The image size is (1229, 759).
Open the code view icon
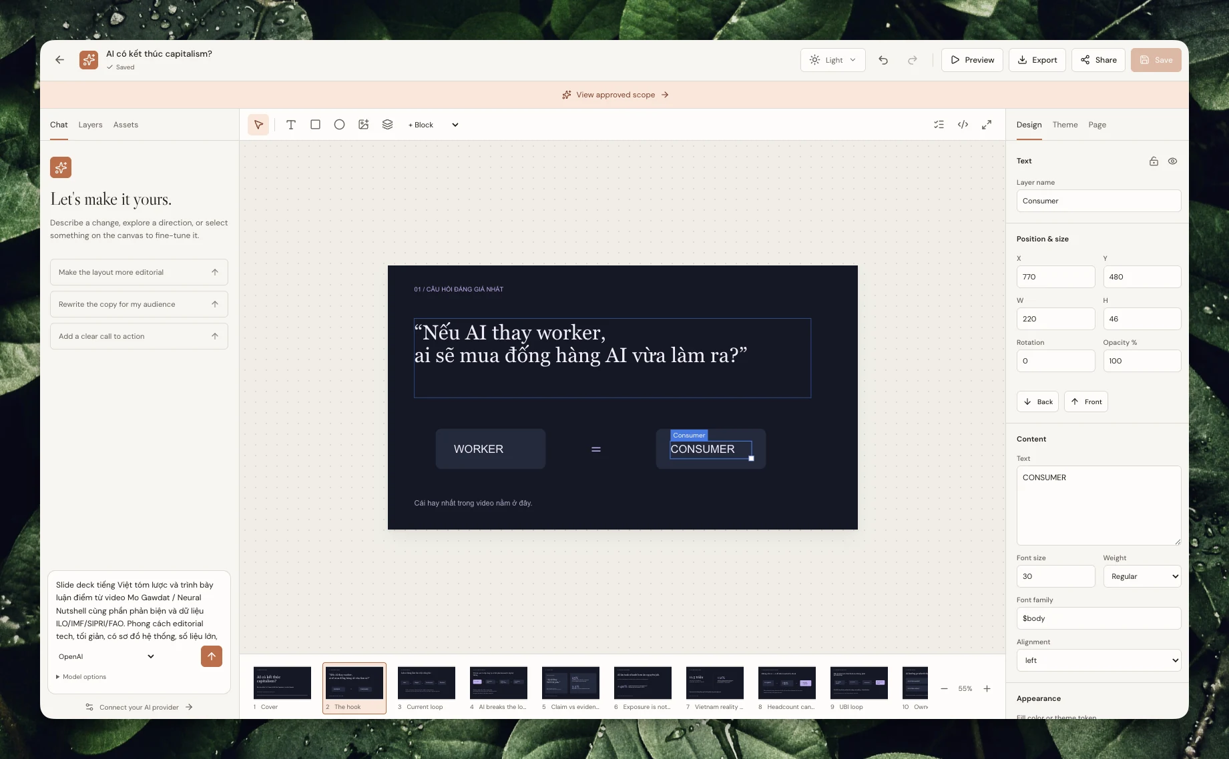pos(963,125)
